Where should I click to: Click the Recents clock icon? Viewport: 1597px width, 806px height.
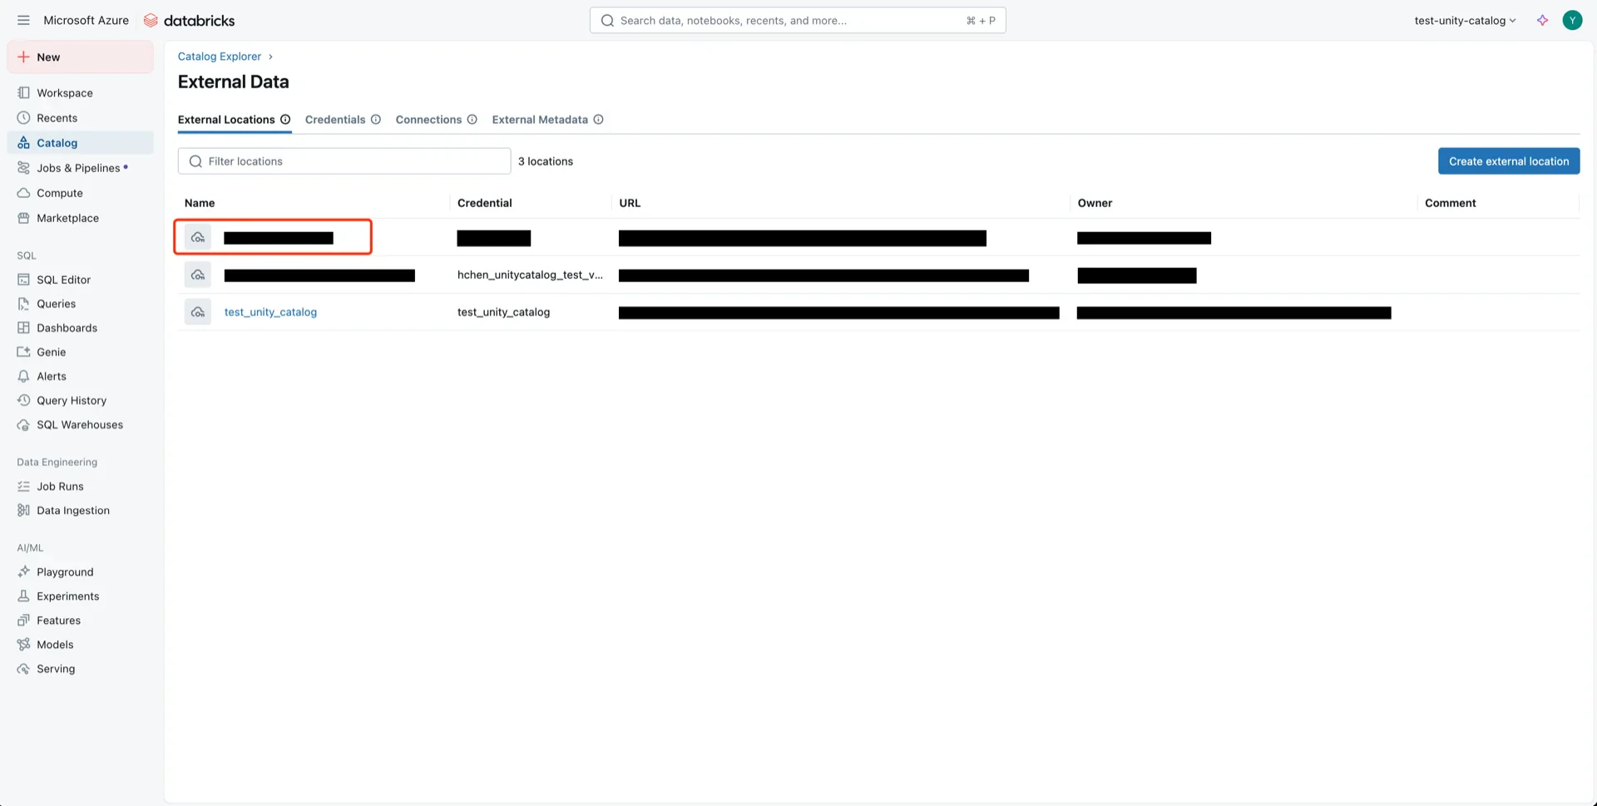(x=23, y=117)
